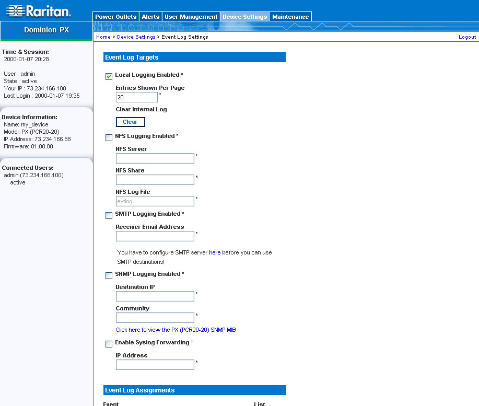Click the Raritan logo
The width and height of the screenshot is (479, 406).
(x=38, y=11)
